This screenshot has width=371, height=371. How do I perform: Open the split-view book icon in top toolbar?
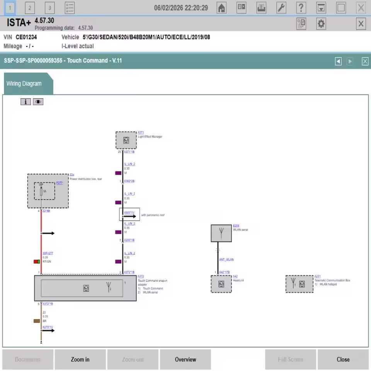coord(241,8)
